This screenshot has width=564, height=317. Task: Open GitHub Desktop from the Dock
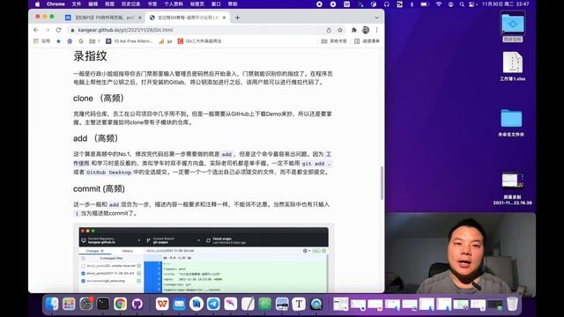tap(137, 304)
